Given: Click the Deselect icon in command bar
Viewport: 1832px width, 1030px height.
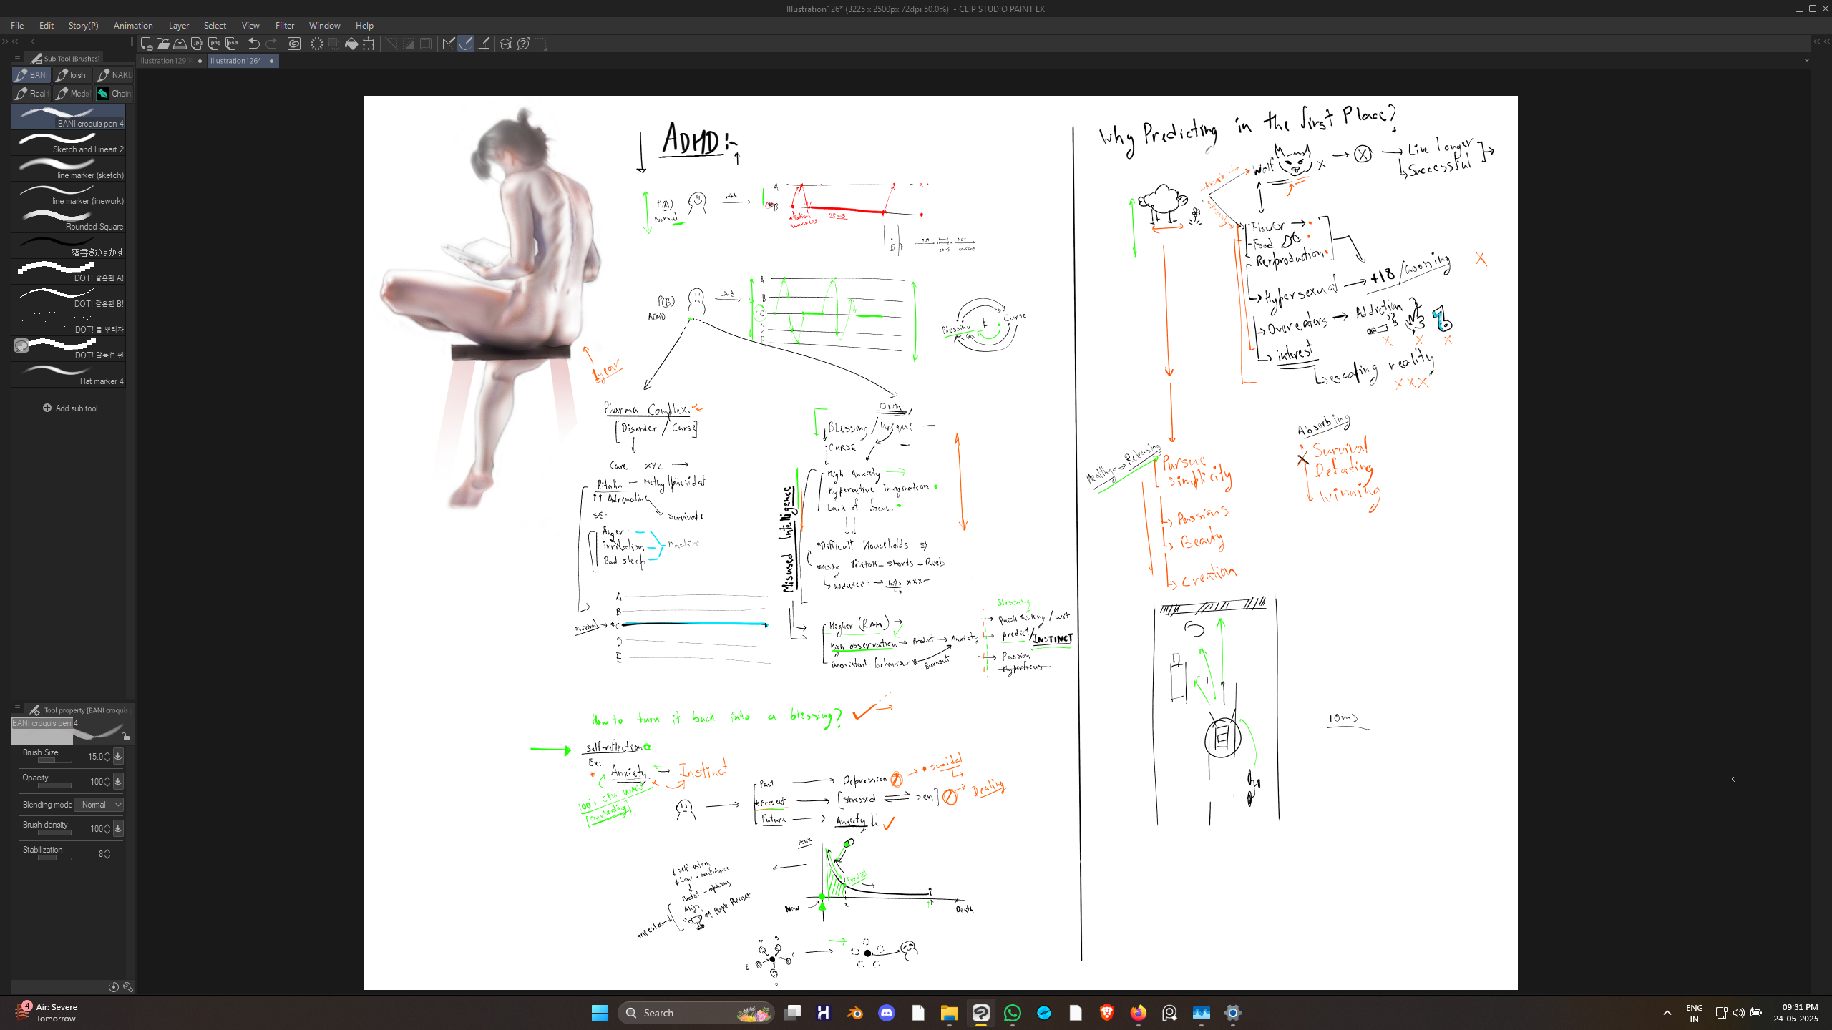Looking at the screenshot, I should click(x=391, y=44).
